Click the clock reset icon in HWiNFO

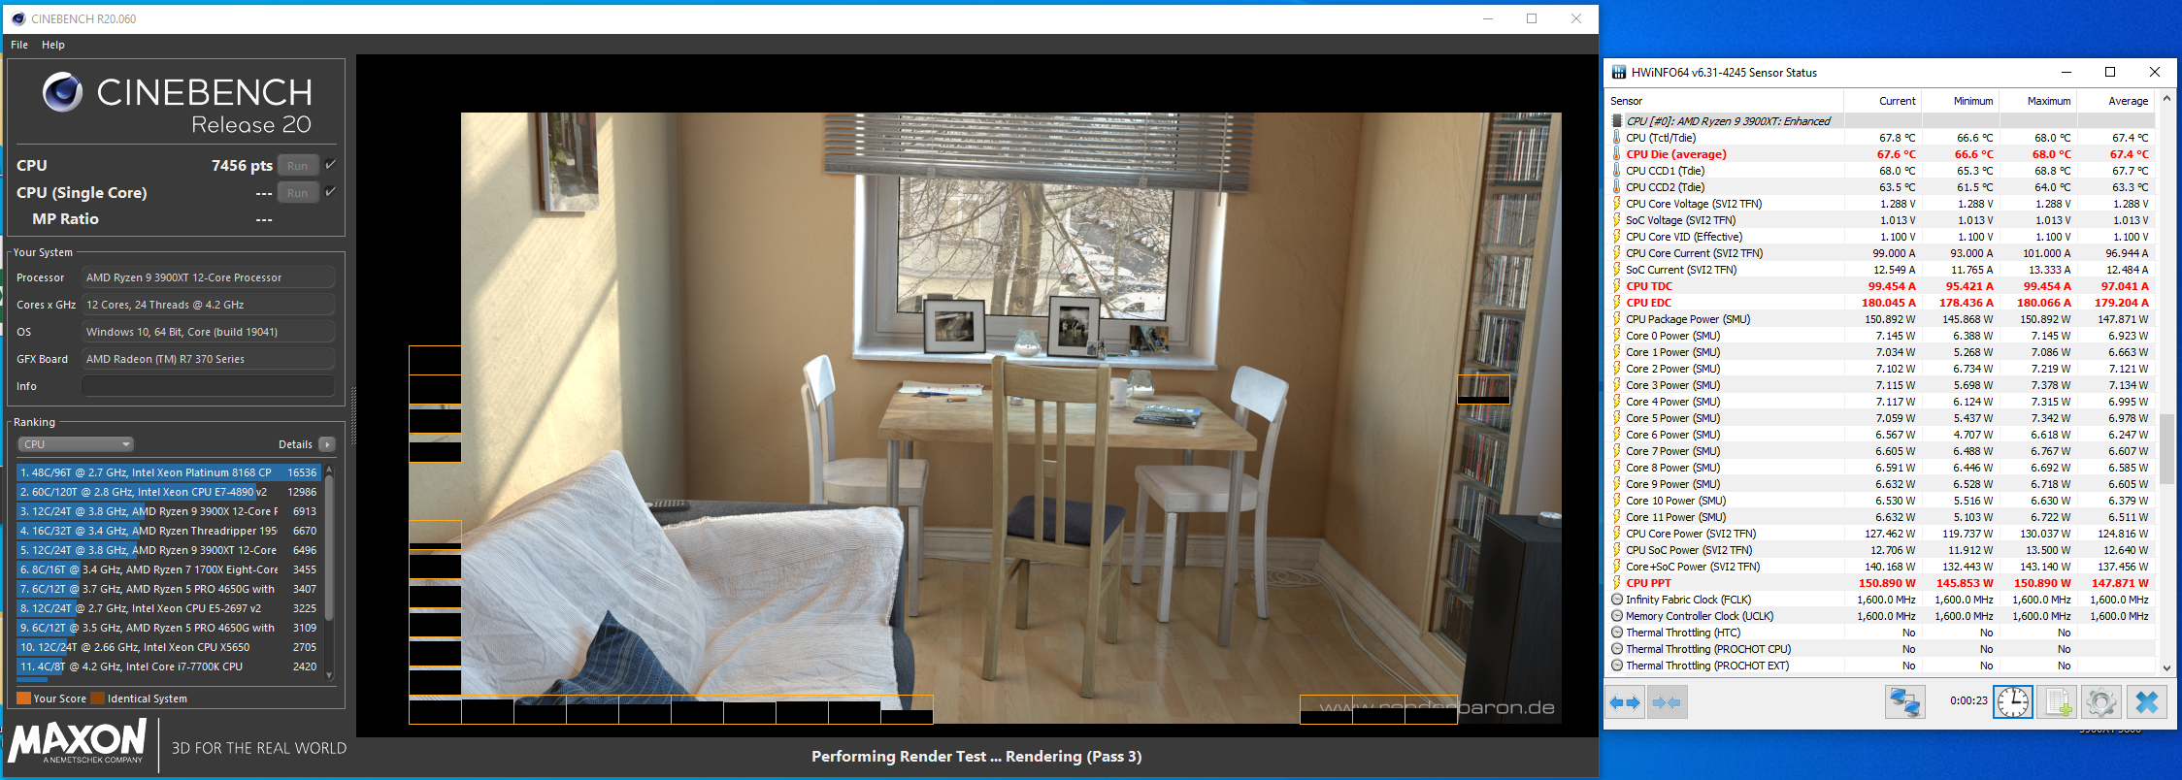click(x=2013, y=701)
